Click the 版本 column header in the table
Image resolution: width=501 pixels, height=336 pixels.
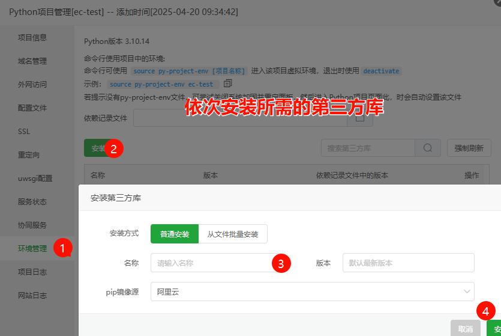click(x=211, y=175)
